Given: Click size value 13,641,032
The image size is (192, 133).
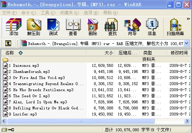Looking at the screenshot, I should 103,90.
